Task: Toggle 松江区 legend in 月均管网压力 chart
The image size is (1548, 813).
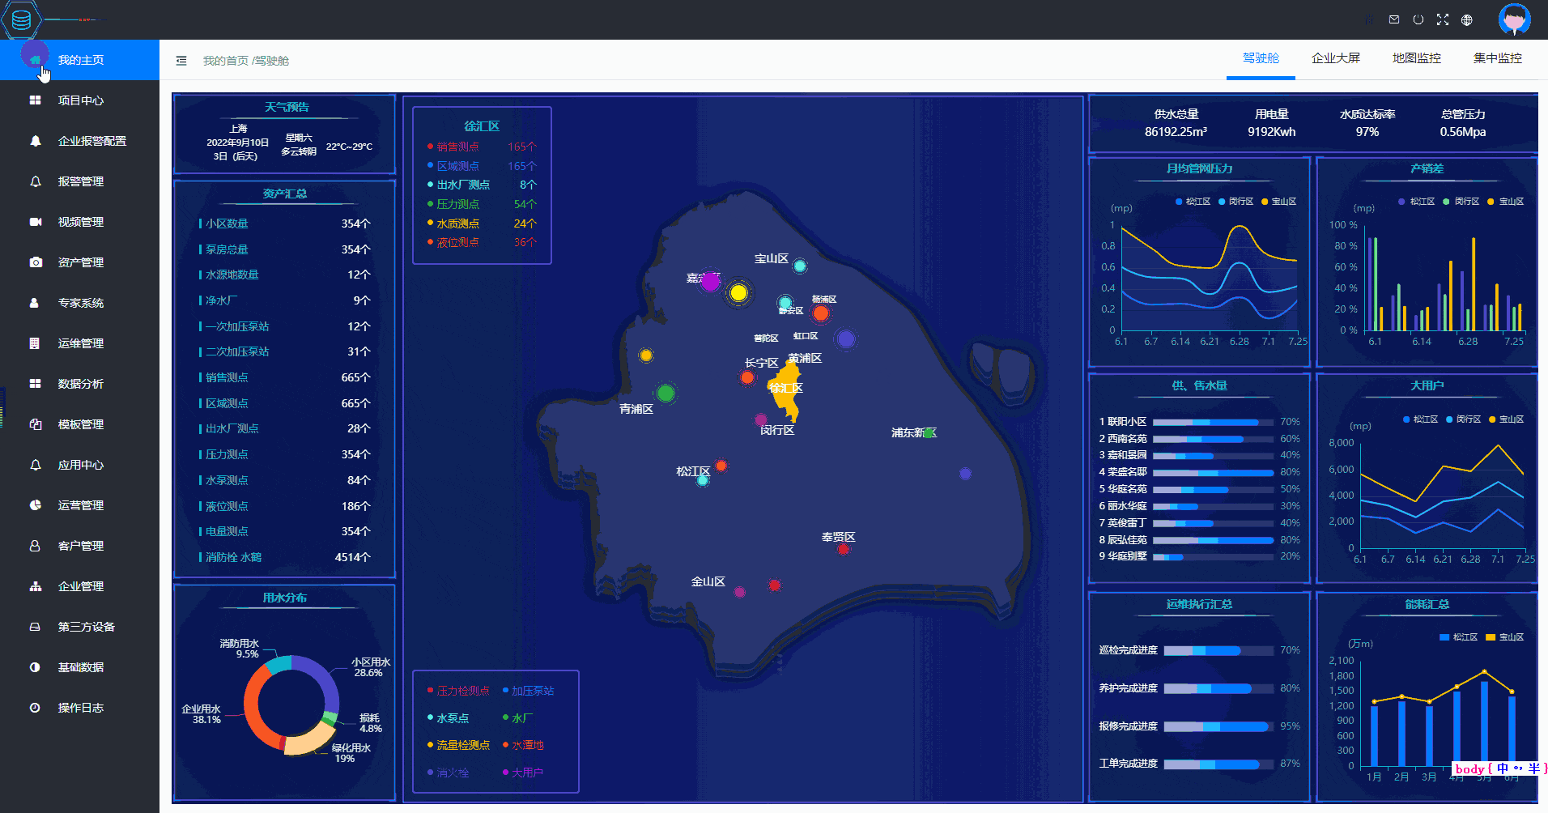Action: click(x=1192, y=202)
